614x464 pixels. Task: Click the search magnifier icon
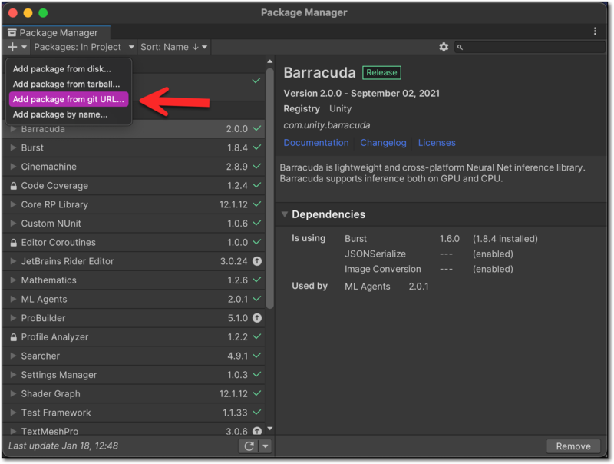pyautogui.click(x=459, y=47)
